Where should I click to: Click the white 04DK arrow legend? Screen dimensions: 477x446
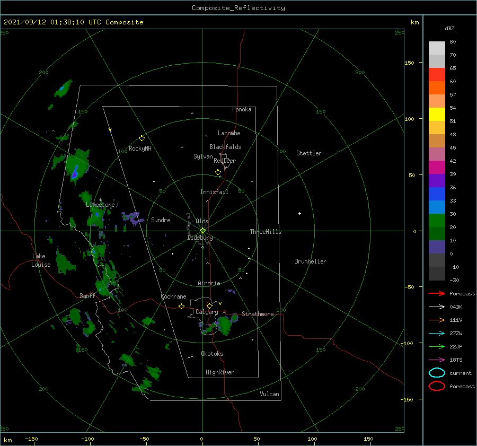pos(437,307)
